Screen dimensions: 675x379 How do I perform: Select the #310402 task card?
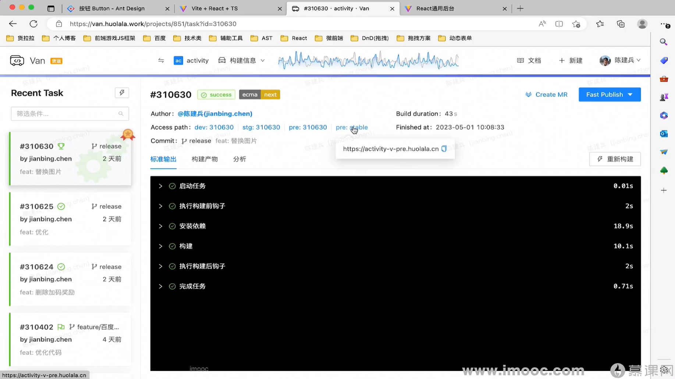(70, 340)
